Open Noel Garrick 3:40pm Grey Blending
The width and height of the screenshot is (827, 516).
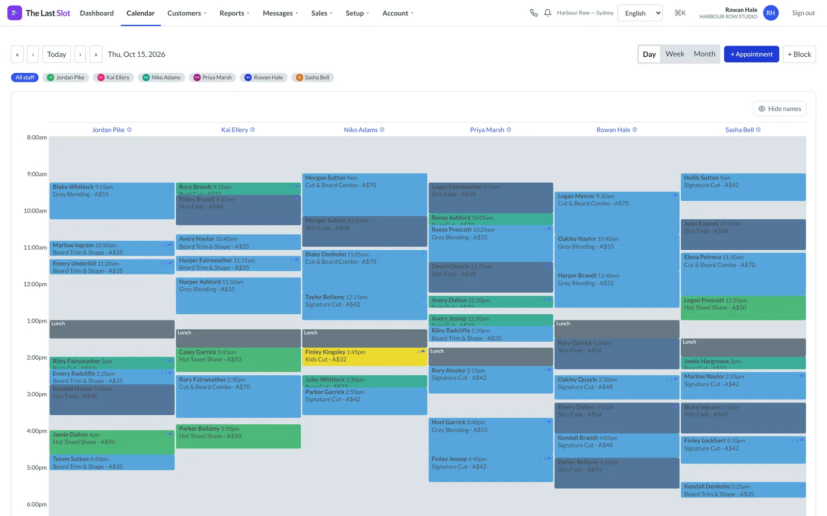(x=491, y=436)
